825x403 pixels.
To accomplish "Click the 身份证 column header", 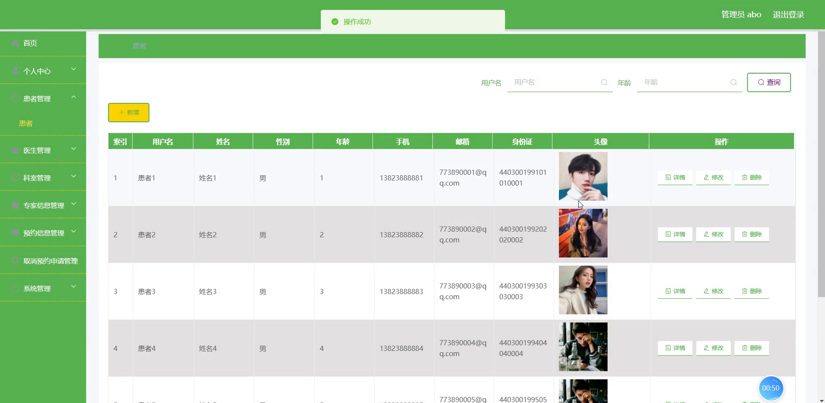I will [x=522, y=142].
